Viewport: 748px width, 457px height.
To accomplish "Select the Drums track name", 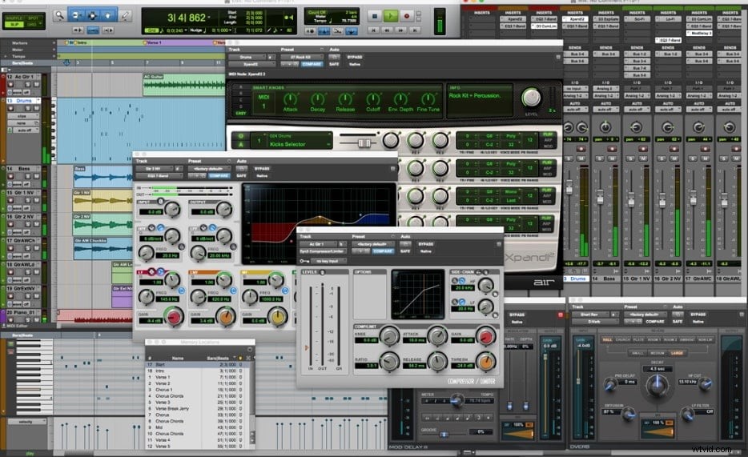I will [24, 101].
